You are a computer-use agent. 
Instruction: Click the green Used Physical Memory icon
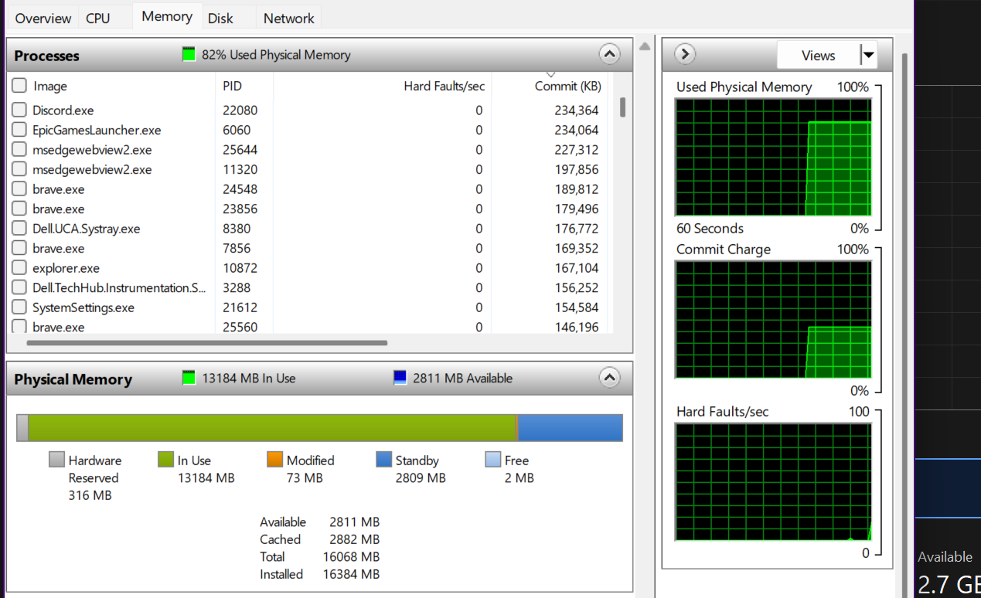pos(189,55)
